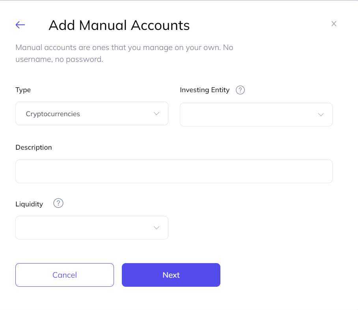Click the Type field label
The image size is (358, 310).
[x=23, y=90]
